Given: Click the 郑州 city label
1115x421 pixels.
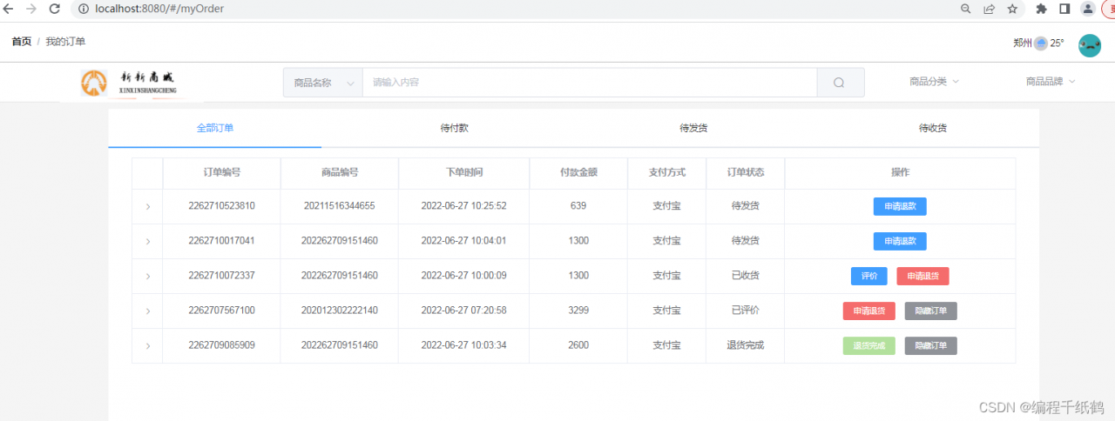Looking at the screenshot, I should [x=1023, y=43].
